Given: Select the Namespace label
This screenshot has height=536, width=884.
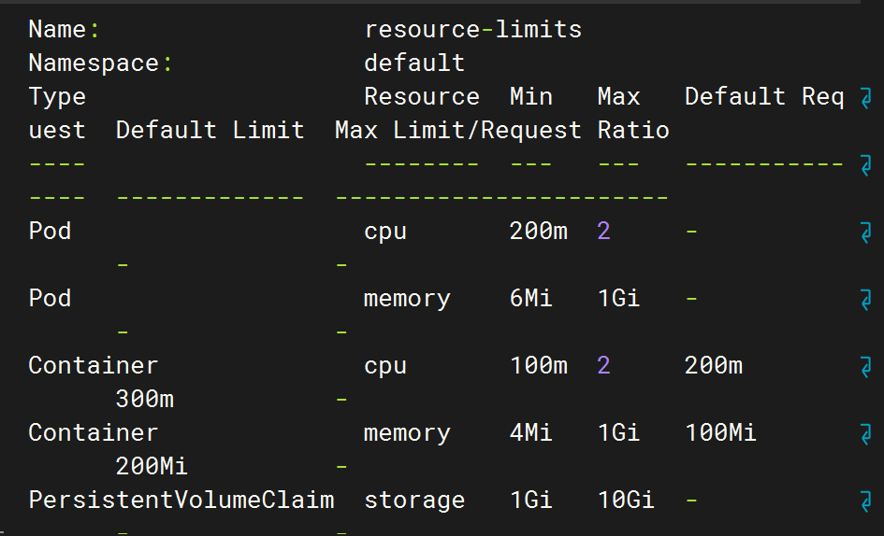Looking at the screenshot, I should (94, 63).
